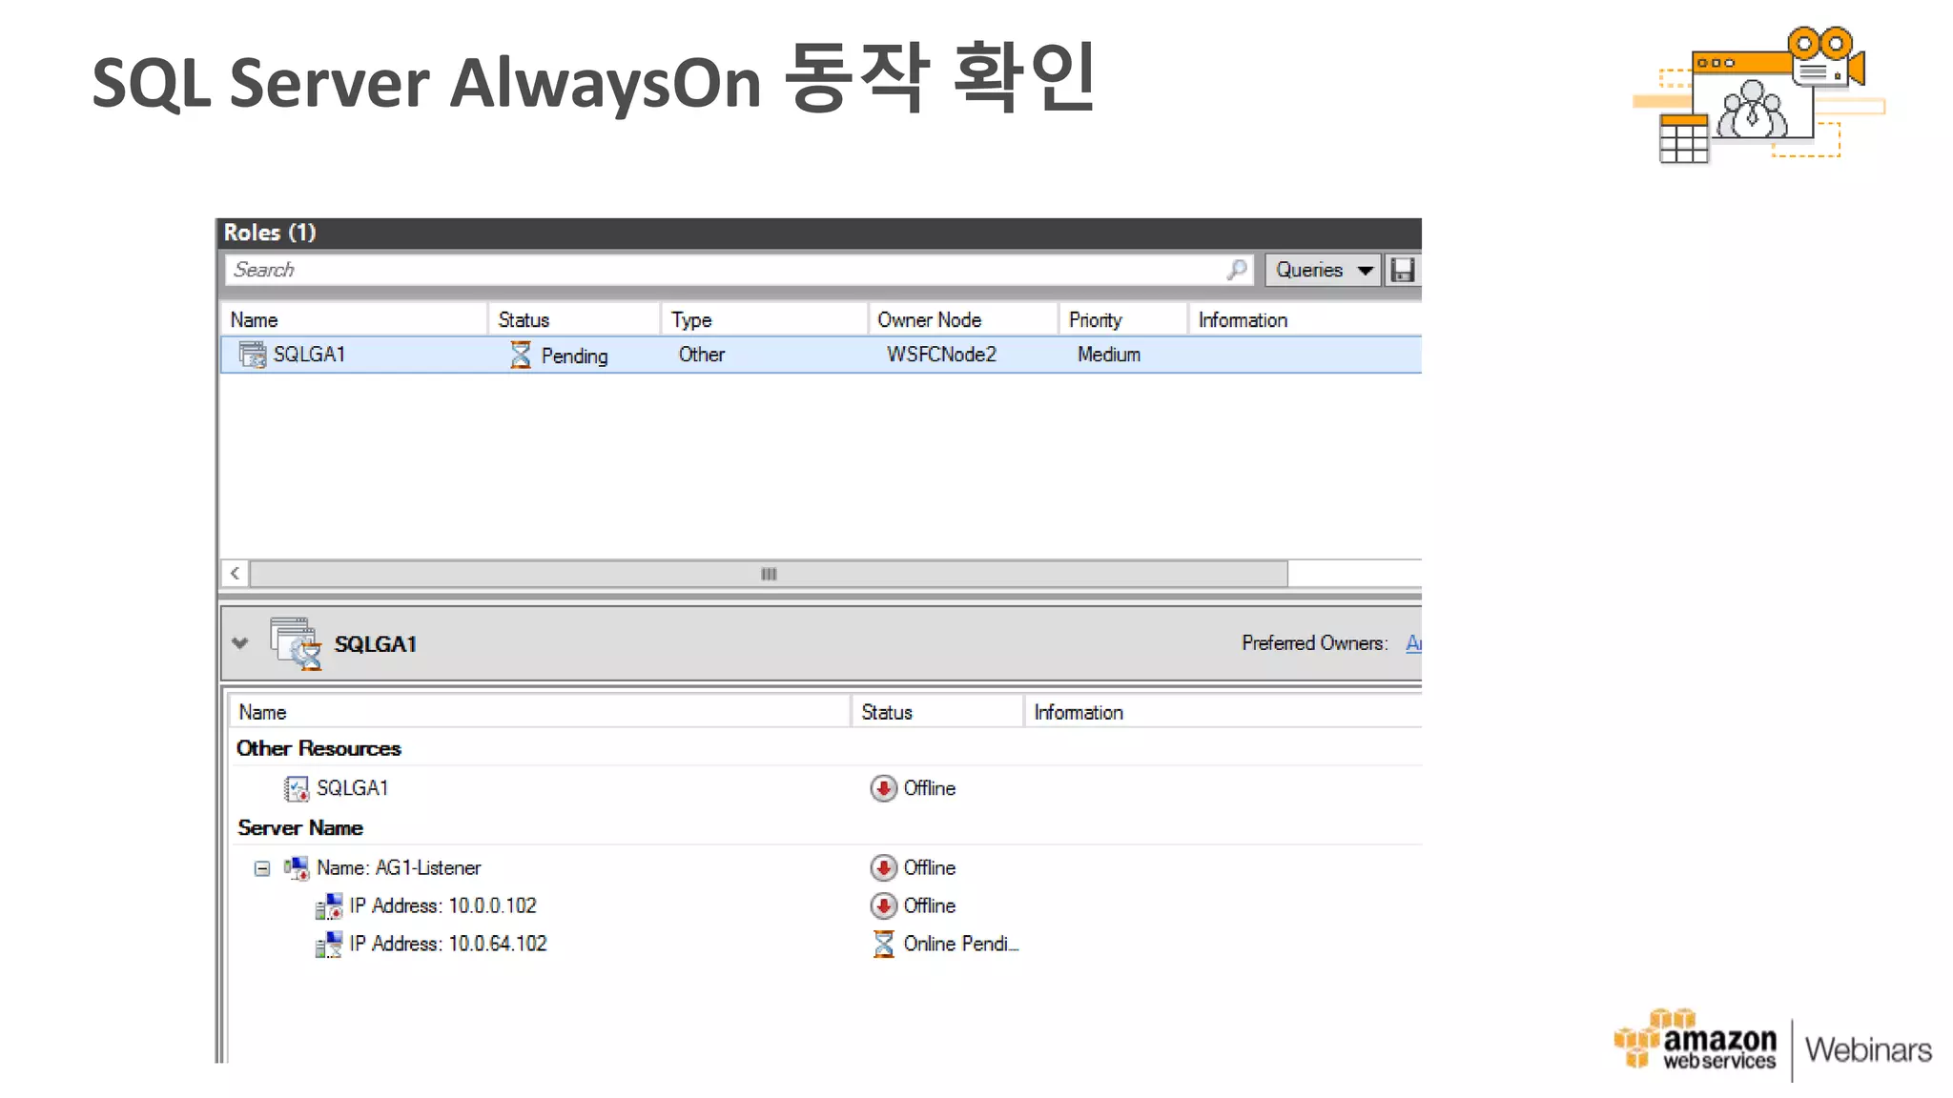
Task: Sort by the Name column header in Roles
Action: 354,320
